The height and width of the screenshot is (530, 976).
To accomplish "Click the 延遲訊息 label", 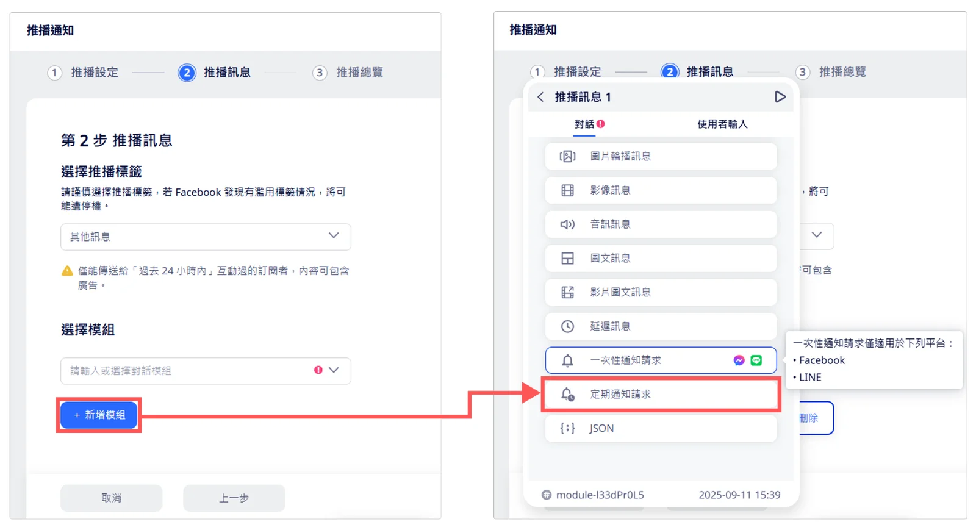I will [610, 326].
